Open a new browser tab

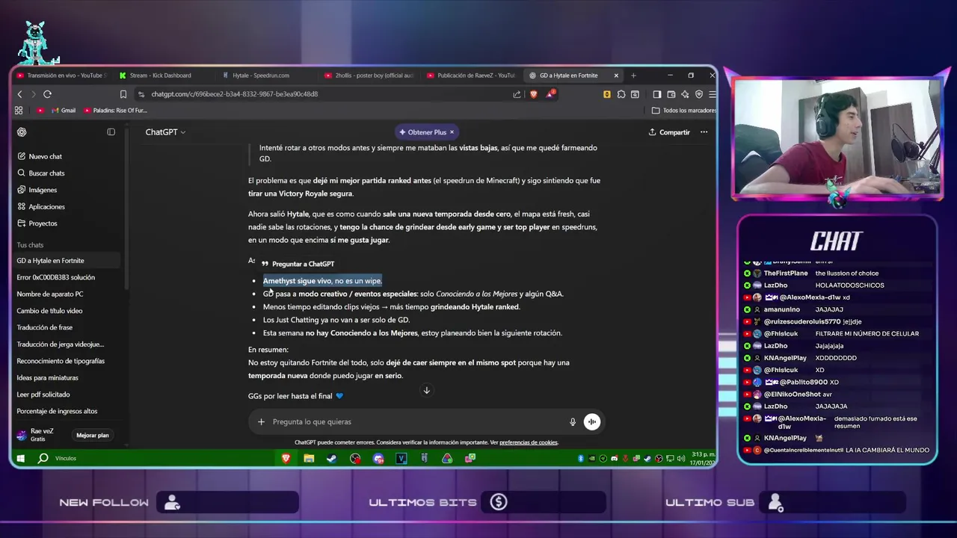(x=633, y=75)
